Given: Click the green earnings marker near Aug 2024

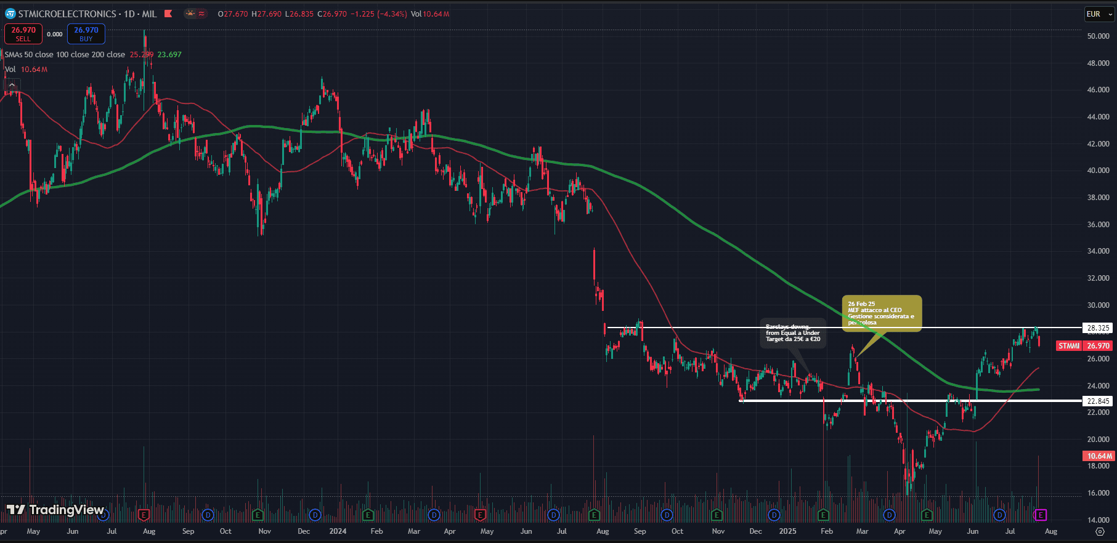Looking at the screenshot, I should (x=594, y=515).
